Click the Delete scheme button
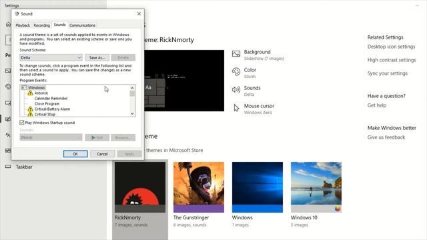Viewport: 427px width, 240px height. pyautogui.click(x=123, y=57)
